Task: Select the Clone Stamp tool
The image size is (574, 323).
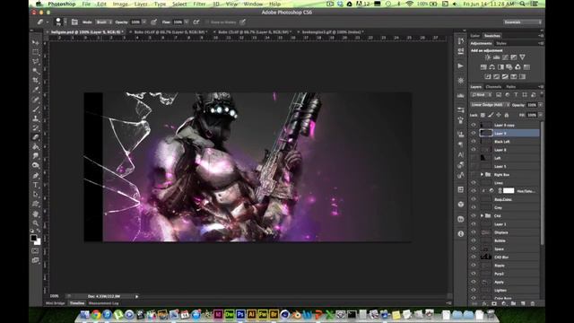Action: (x=36, y=118)
